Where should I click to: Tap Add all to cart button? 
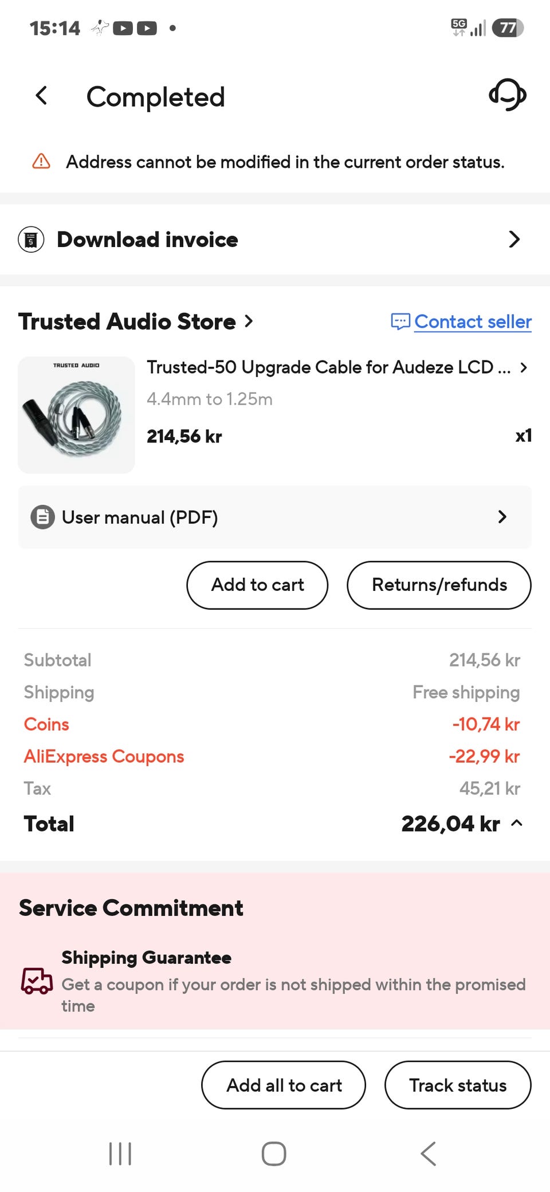tap(284, 1085)
